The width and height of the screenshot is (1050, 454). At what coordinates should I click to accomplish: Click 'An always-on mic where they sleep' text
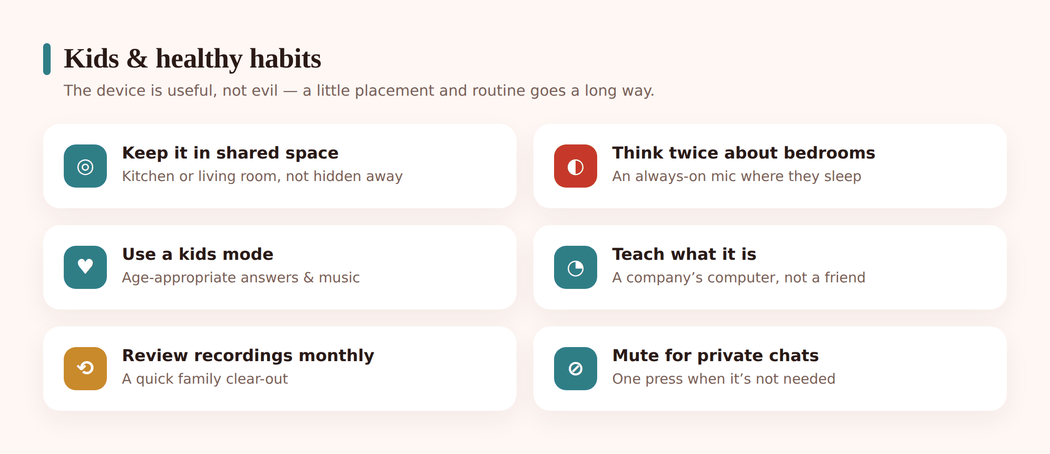click(x=737, y=176)
